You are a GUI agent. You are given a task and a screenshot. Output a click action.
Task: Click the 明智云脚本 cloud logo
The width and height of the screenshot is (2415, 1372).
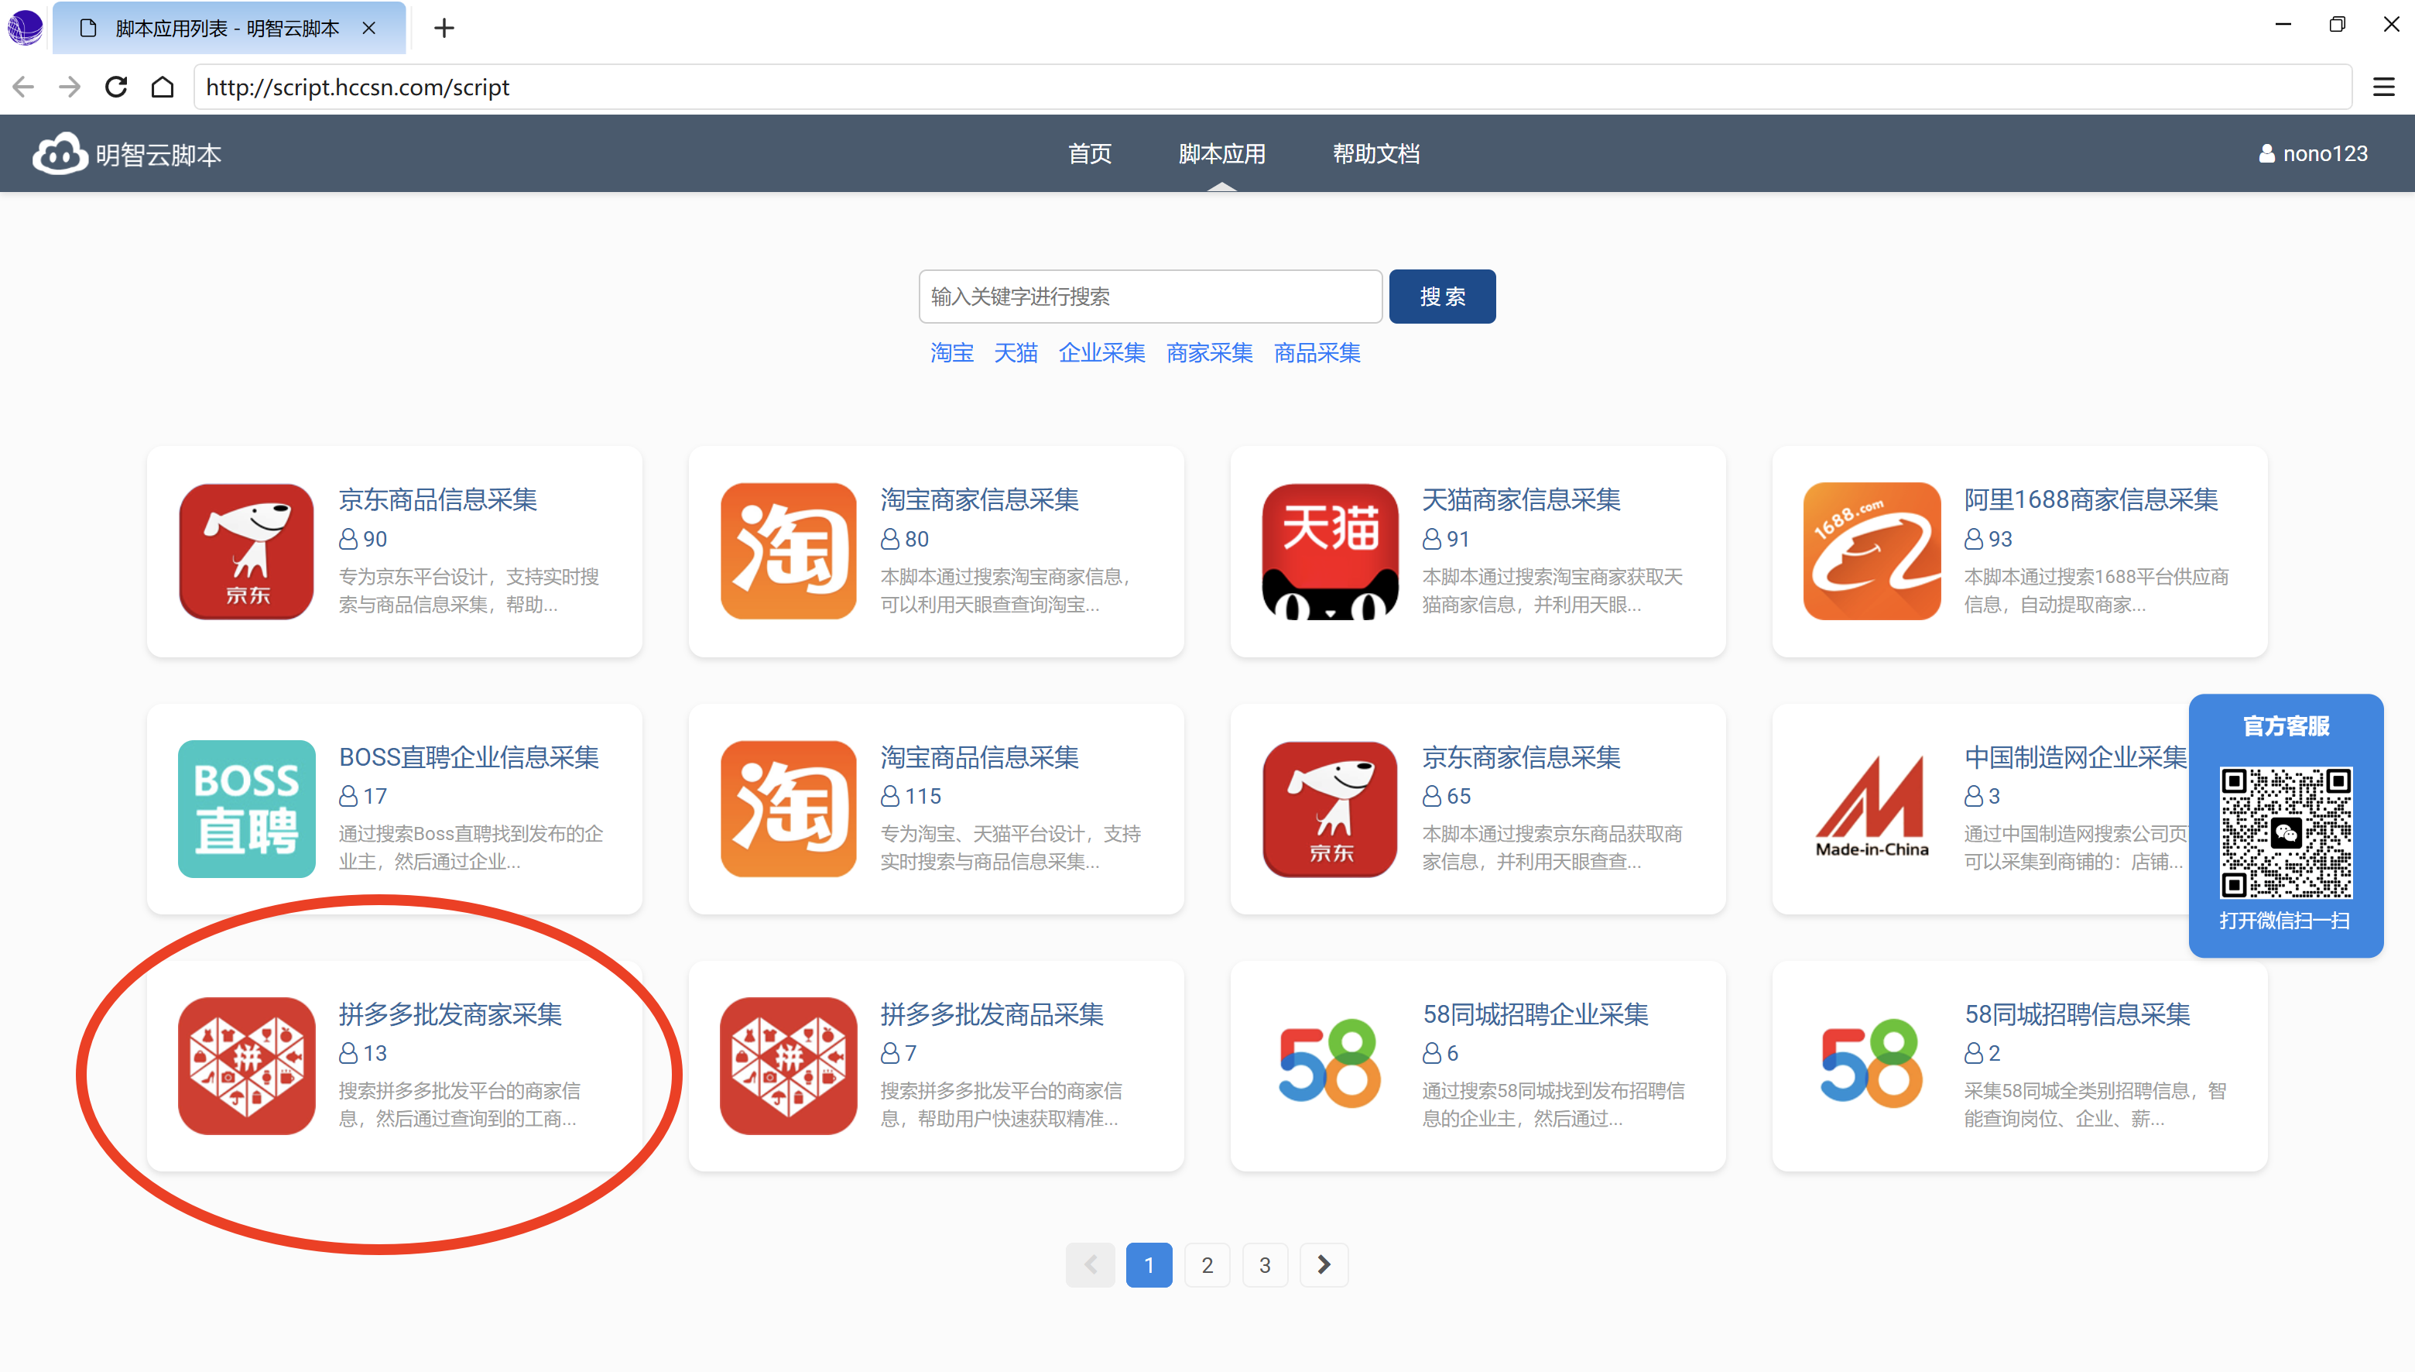(x=60, y=153)
